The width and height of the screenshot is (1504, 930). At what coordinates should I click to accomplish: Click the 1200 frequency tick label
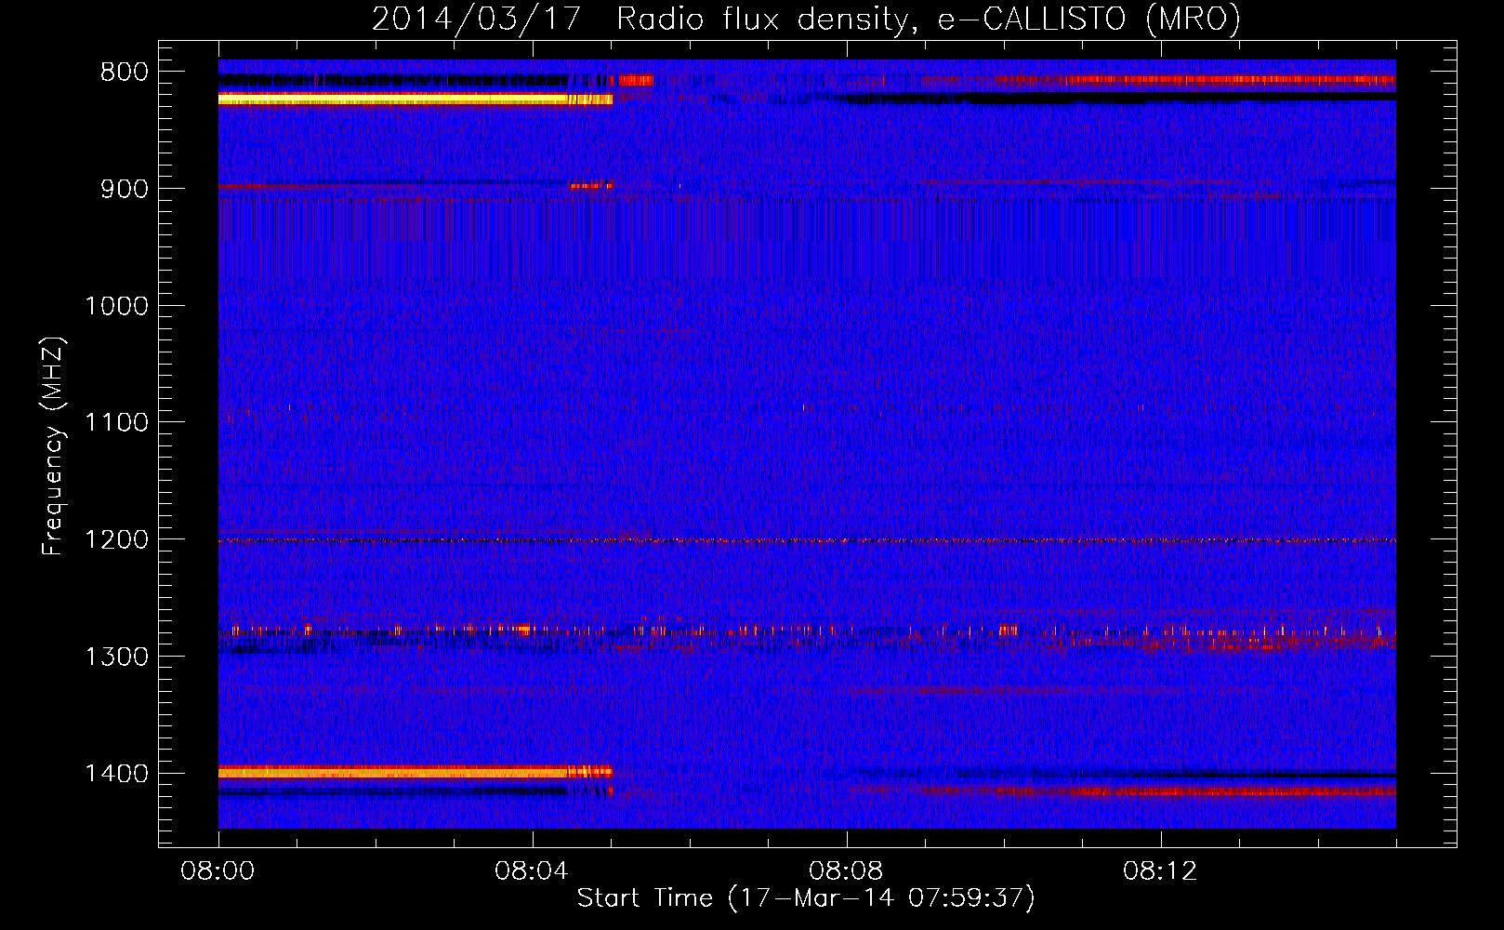pyautogui.click(x=116, y=540)
